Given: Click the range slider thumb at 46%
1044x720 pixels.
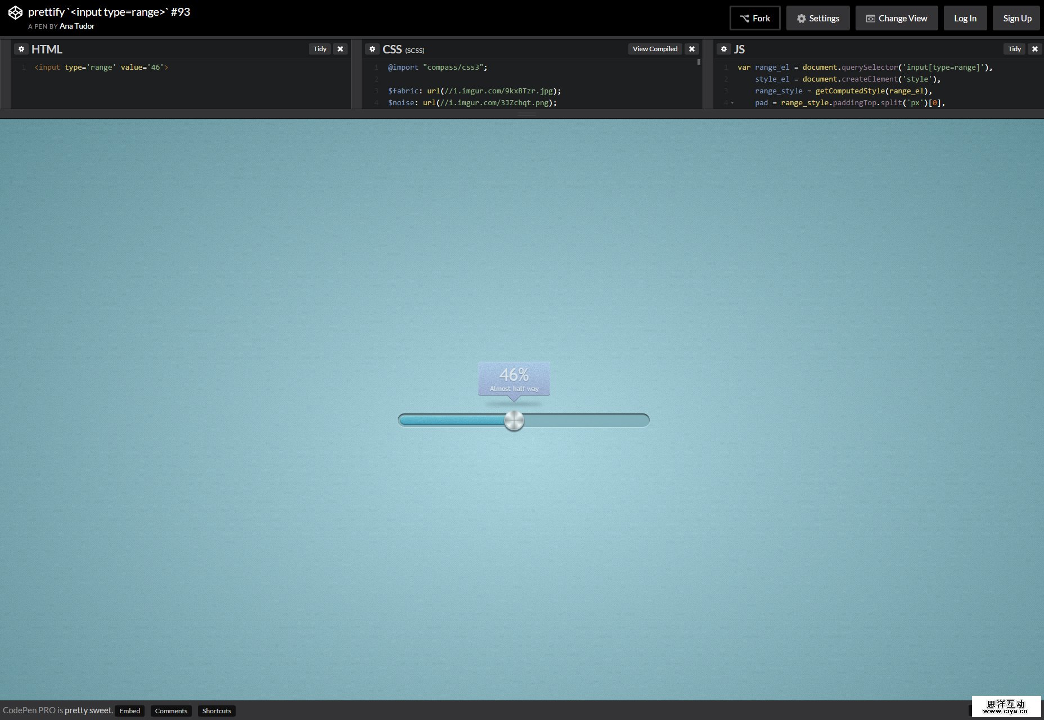Looking at the screenshot, I should (514, 420).
